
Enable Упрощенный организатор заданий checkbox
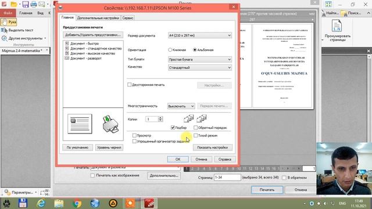pyautogui.click(x=134, y=141)
